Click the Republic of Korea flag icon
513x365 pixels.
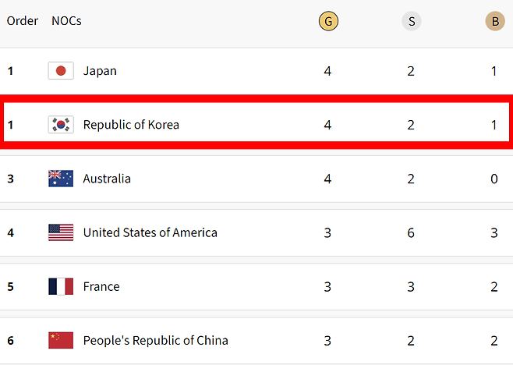click(x=61, y=125)
